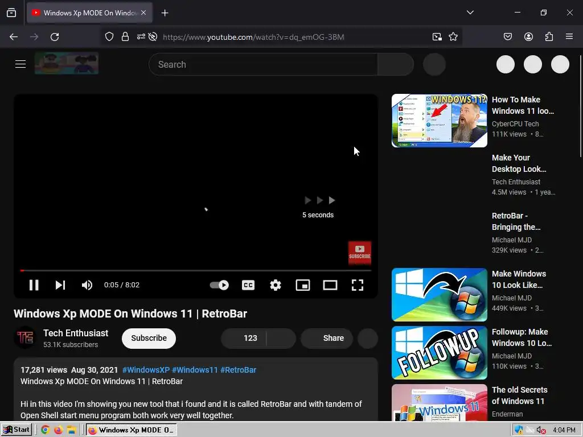Enable miniplayer mode

[x=303, y=285]
